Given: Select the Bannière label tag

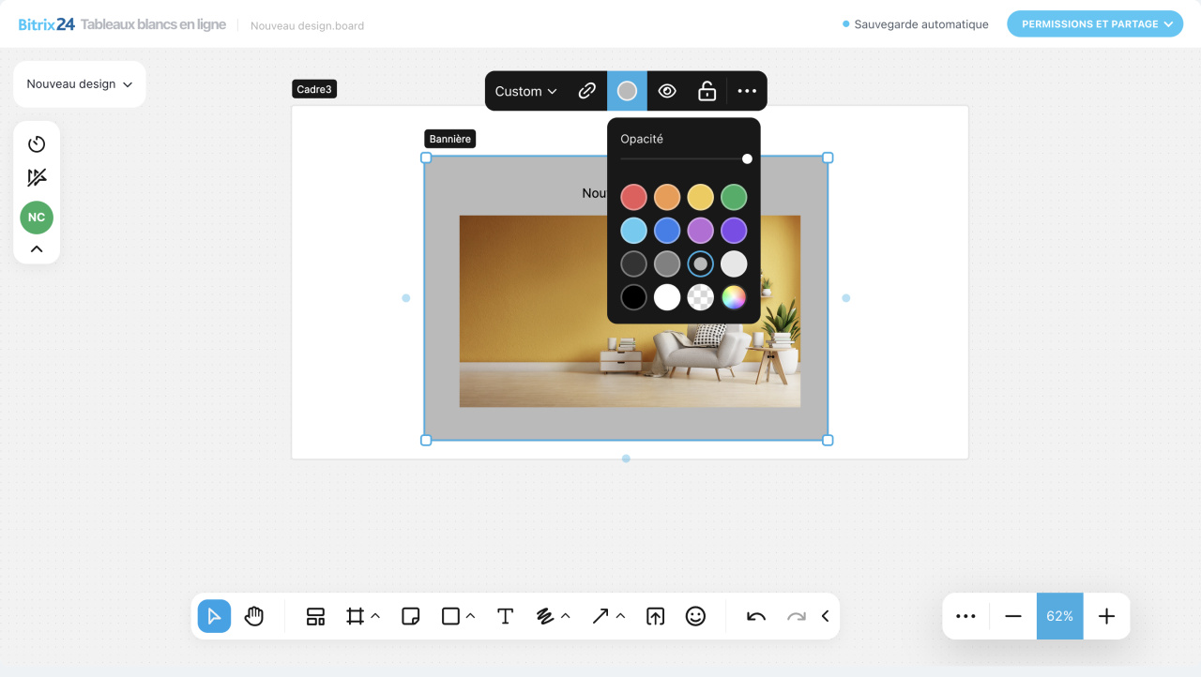Looking at the screenshot, I should click(x=449, y=138).
